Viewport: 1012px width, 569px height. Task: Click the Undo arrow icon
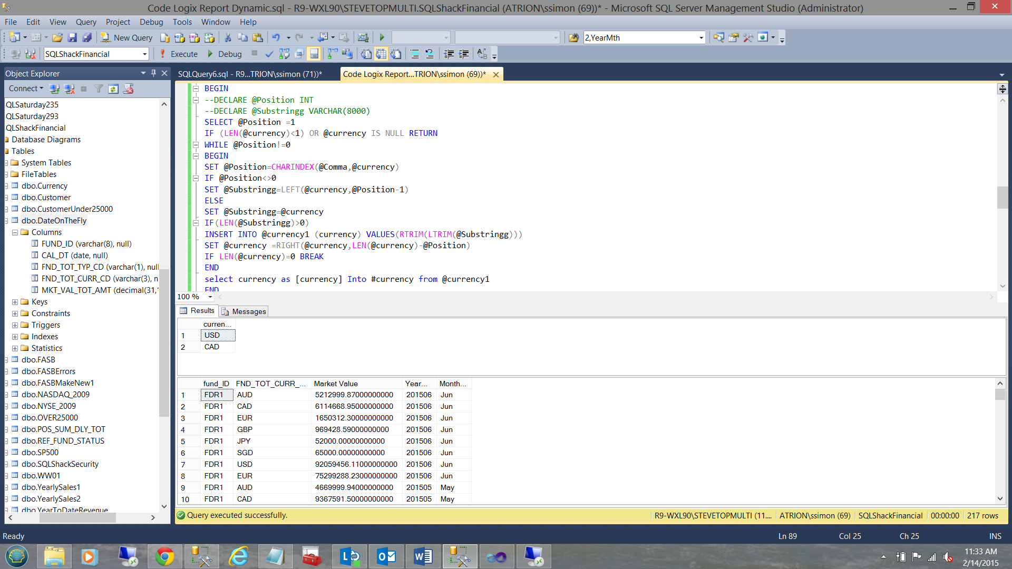276,37
